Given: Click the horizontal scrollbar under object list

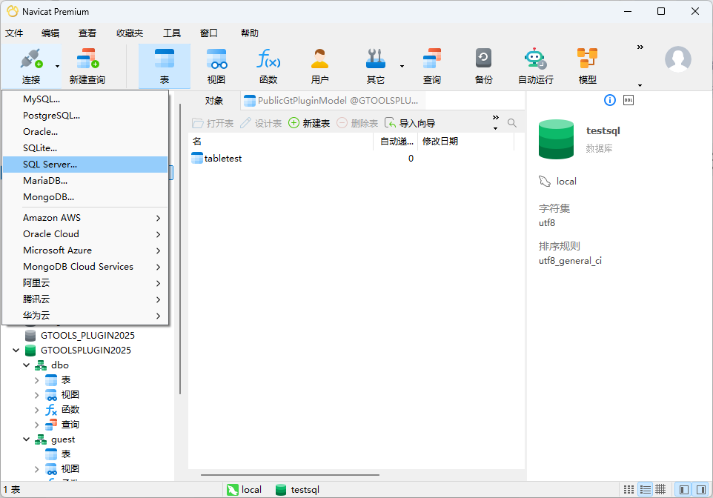Looking at the screenshot, I should pos(290,475).
